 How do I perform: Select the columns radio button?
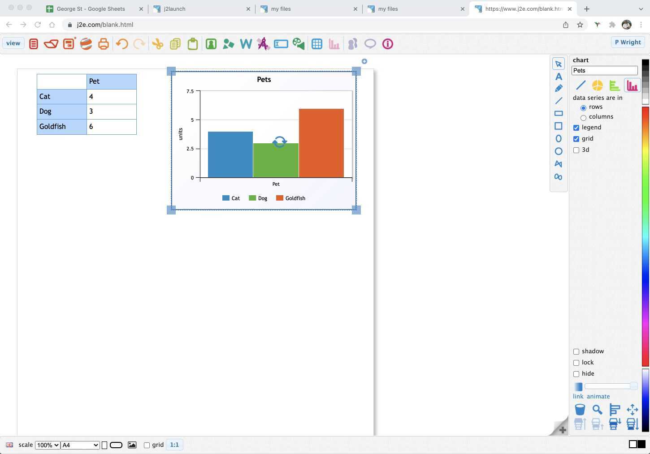coord(583,117)
